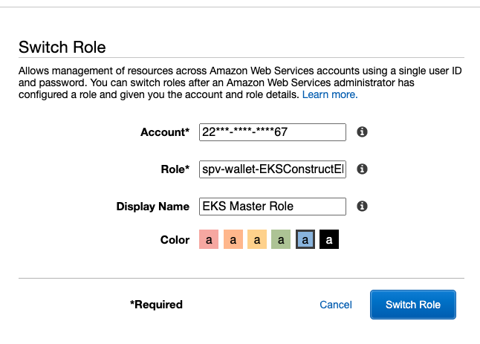This screenshot has width=480, height=344.
Task: Choose the green color swatch
Action: coord(281,239)
